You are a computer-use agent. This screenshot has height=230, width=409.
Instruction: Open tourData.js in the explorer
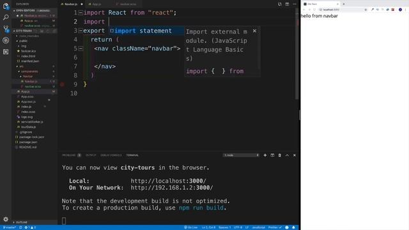pyautogui.click(x=28, y=127)
